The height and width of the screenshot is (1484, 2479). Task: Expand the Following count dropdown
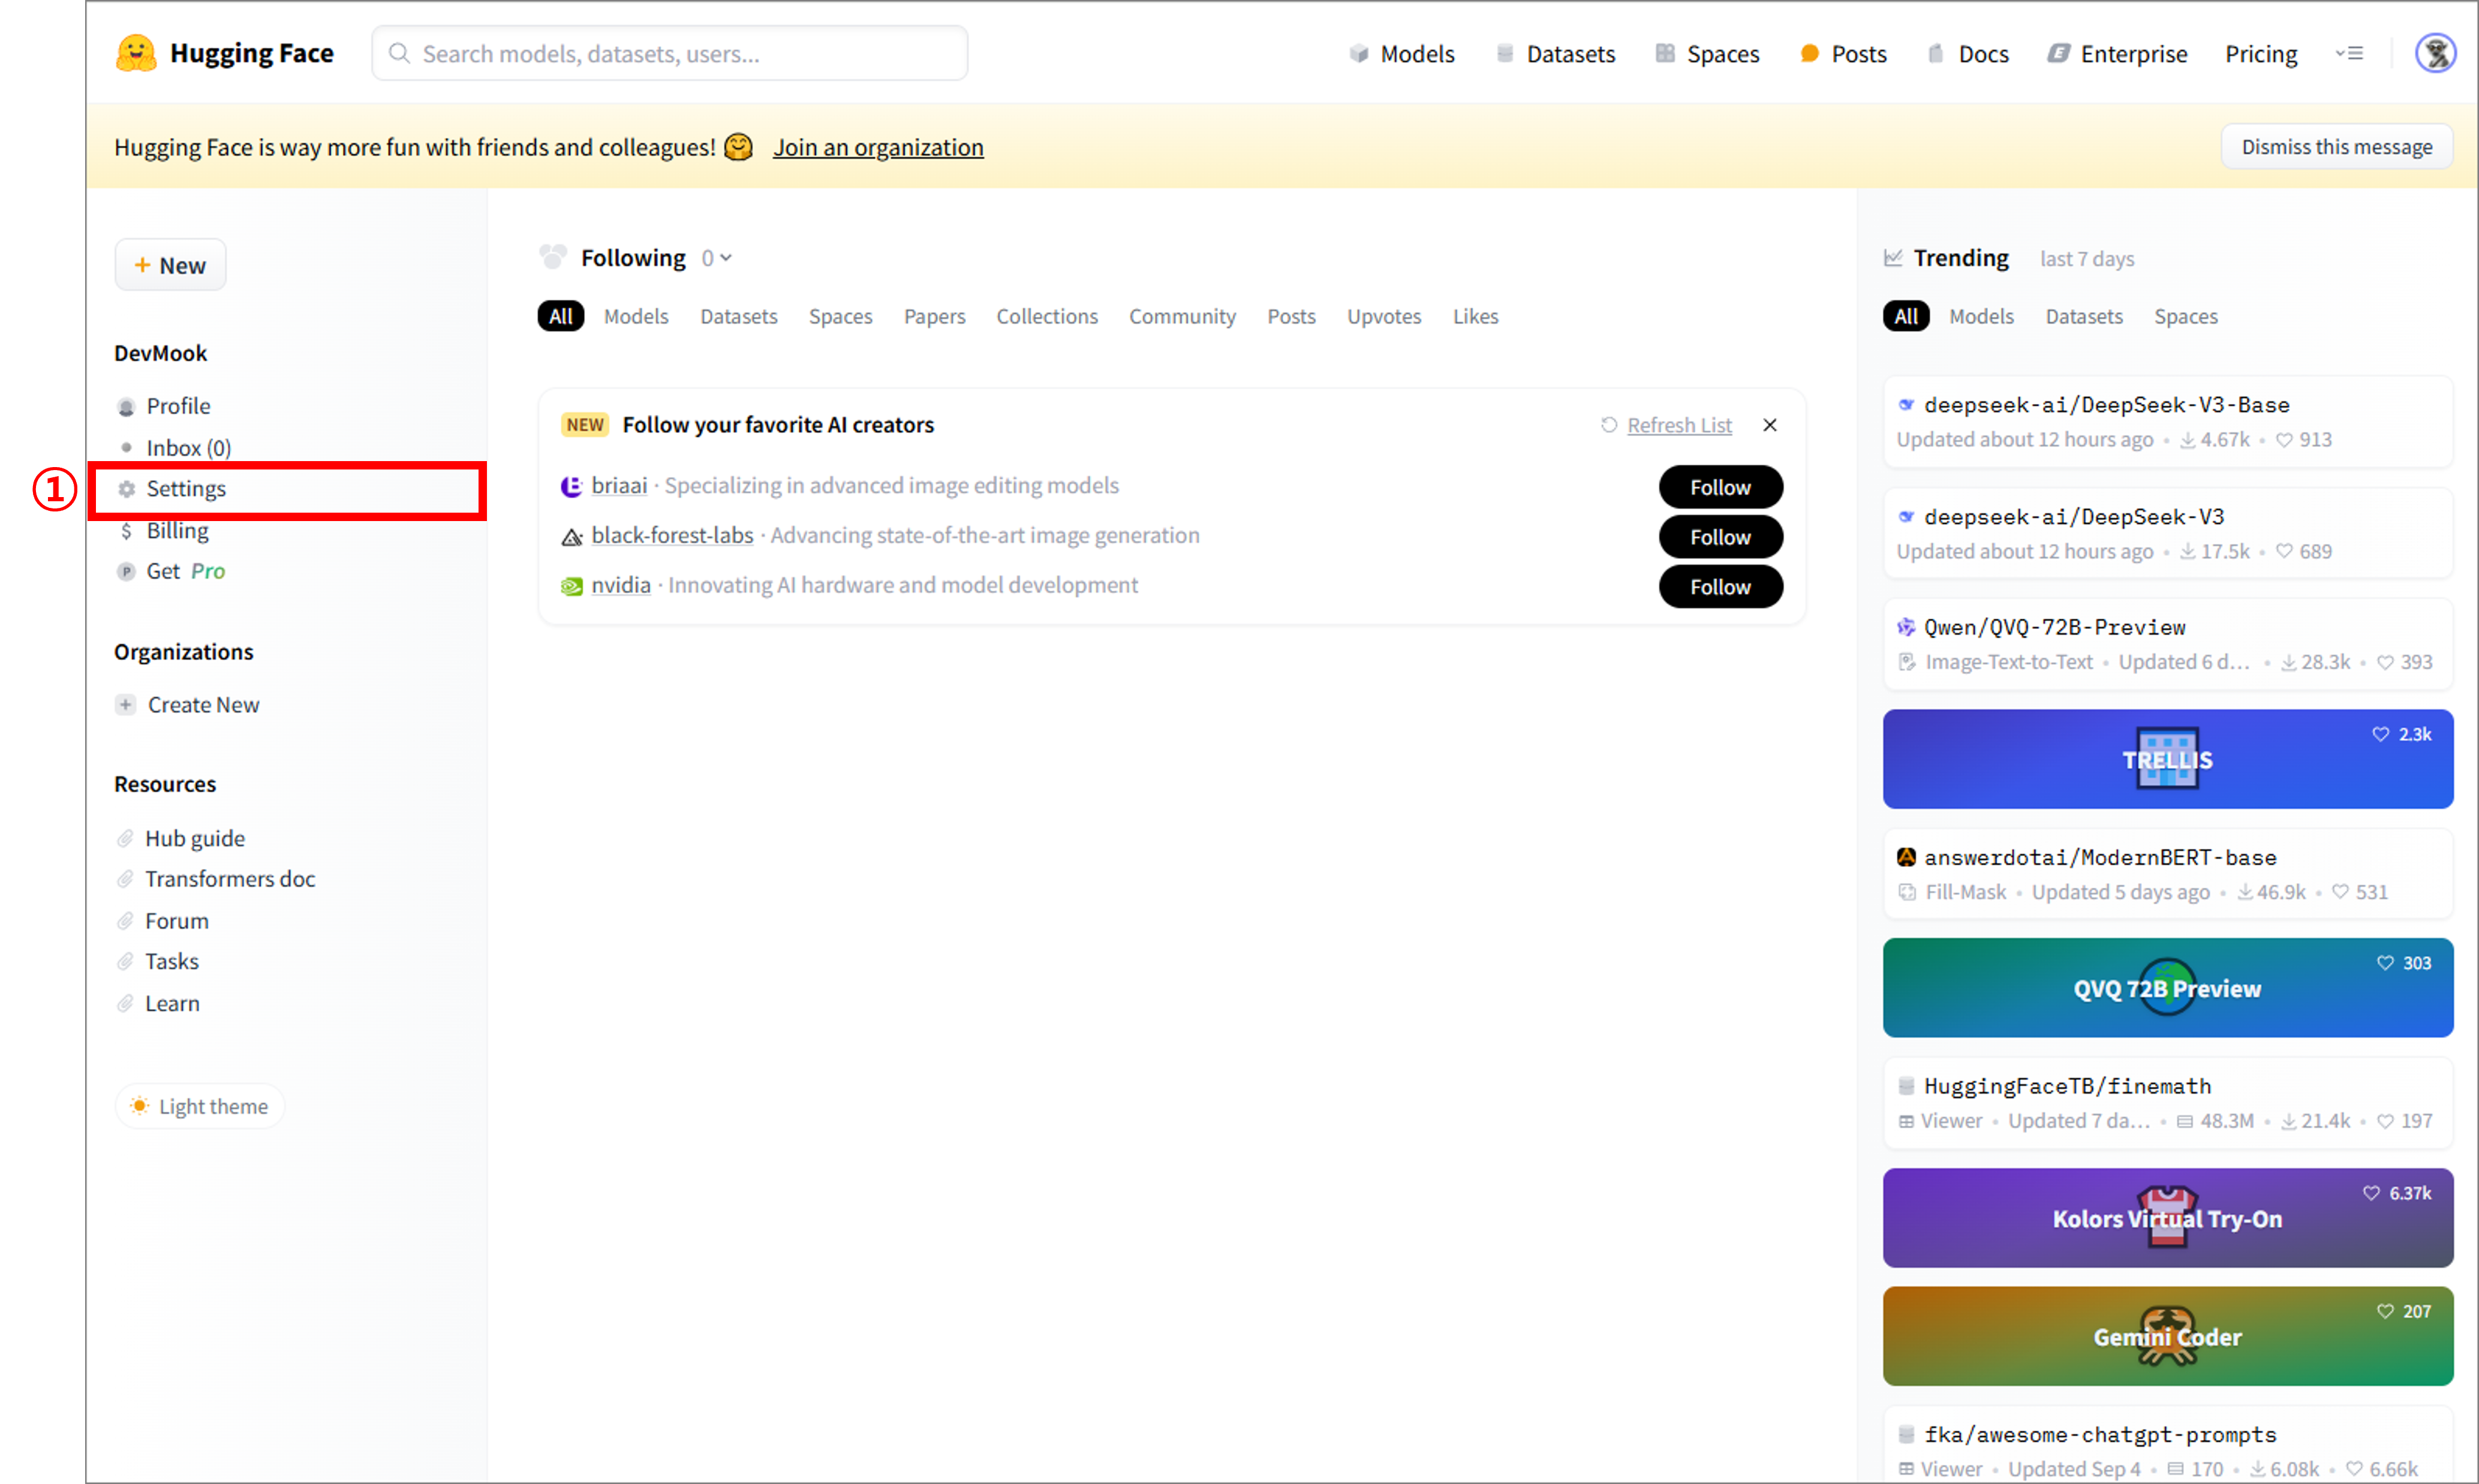(x=717, y=258)
